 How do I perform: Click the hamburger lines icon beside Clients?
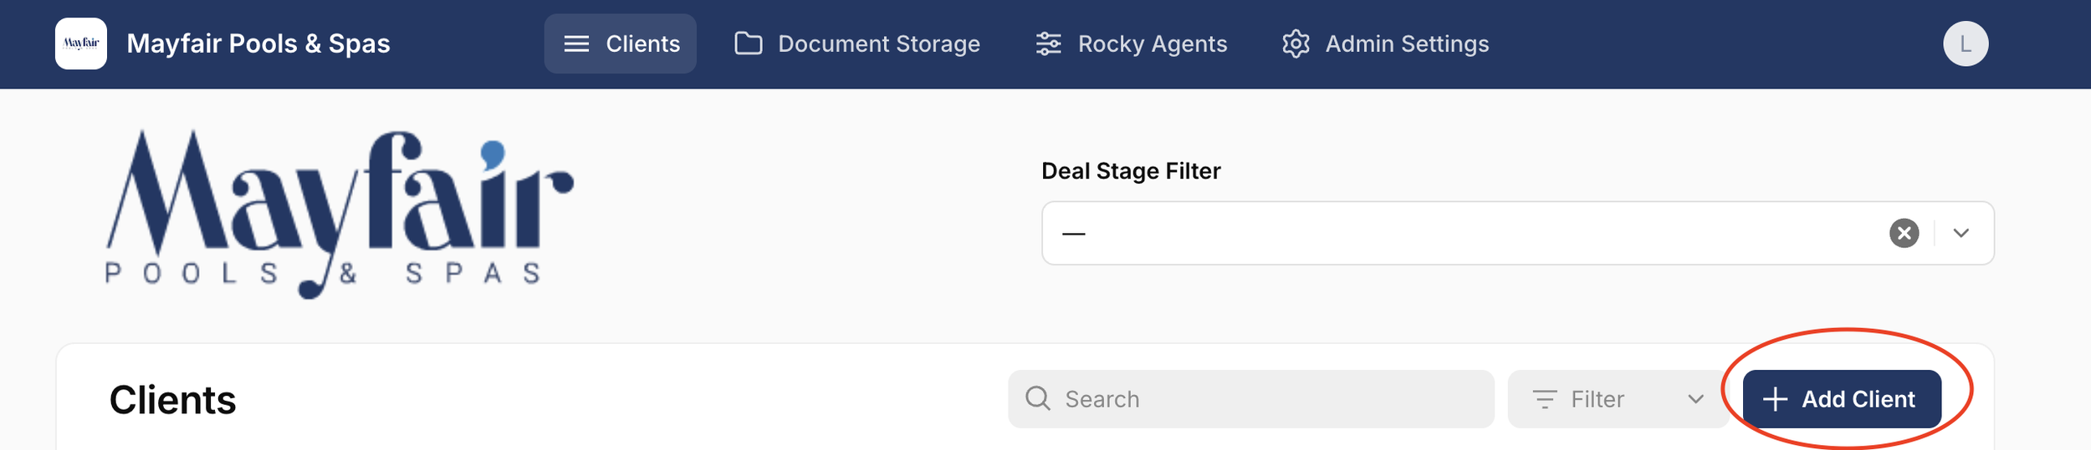576,43
